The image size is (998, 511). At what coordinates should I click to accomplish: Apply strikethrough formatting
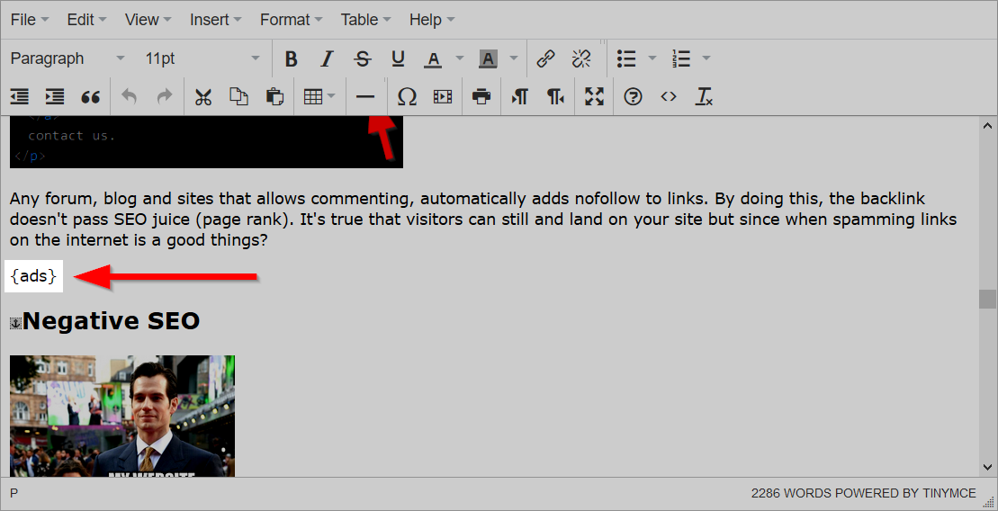362,58
